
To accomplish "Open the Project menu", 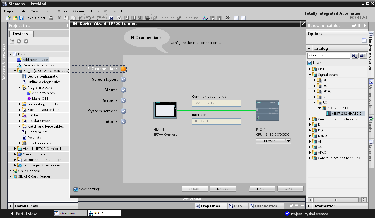I will 10,11.
